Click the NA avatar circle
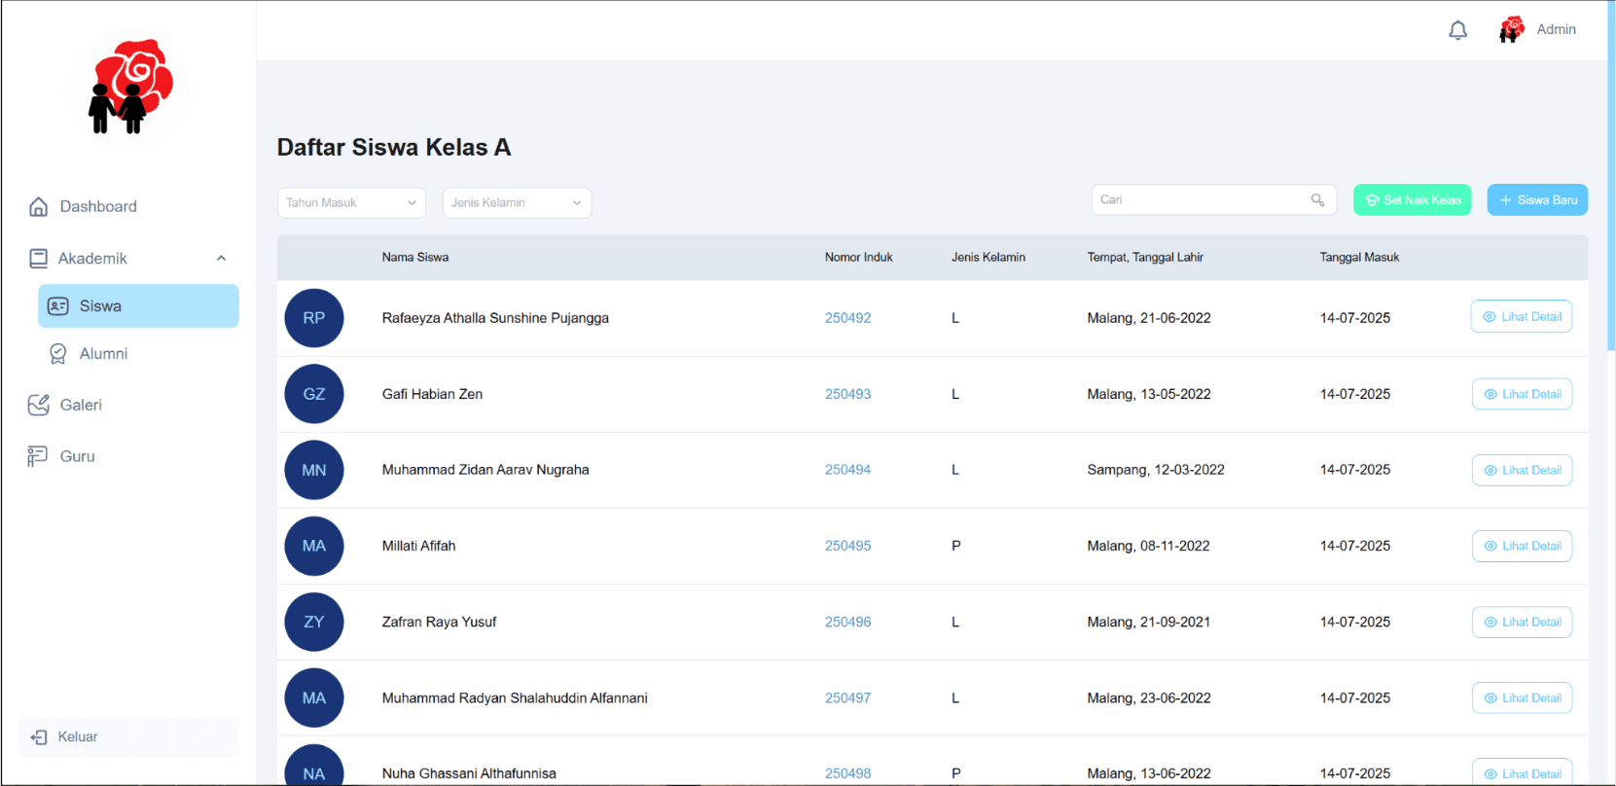This screenshot has height=786, width=1616. click(314, 765)
